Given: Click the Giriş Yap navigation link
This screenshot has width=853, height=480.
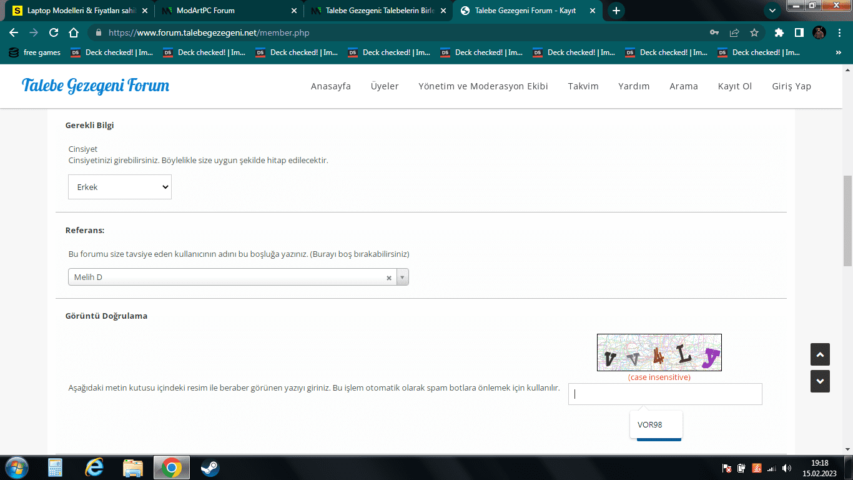Looking at the screenshot, I should tap(791, 86).
